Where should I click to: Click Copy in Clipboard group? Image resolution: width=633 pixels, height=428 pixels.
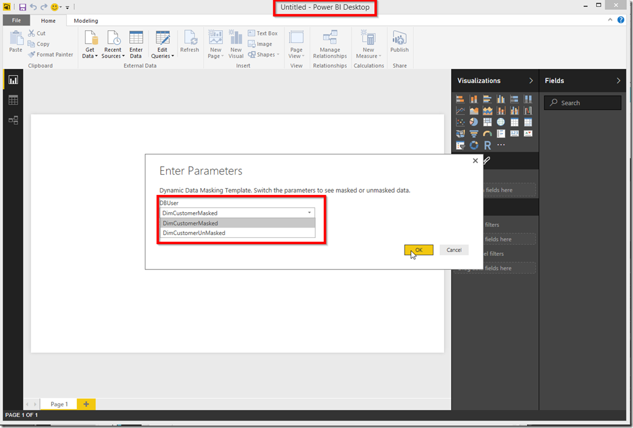click(x=39, y=44)
